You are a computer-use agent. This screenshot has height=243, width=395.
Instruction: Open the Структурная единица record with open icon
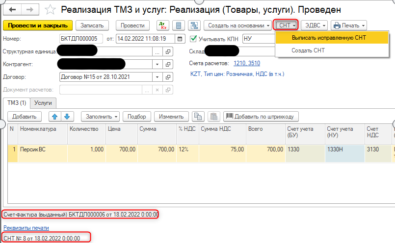click(168, 51)
